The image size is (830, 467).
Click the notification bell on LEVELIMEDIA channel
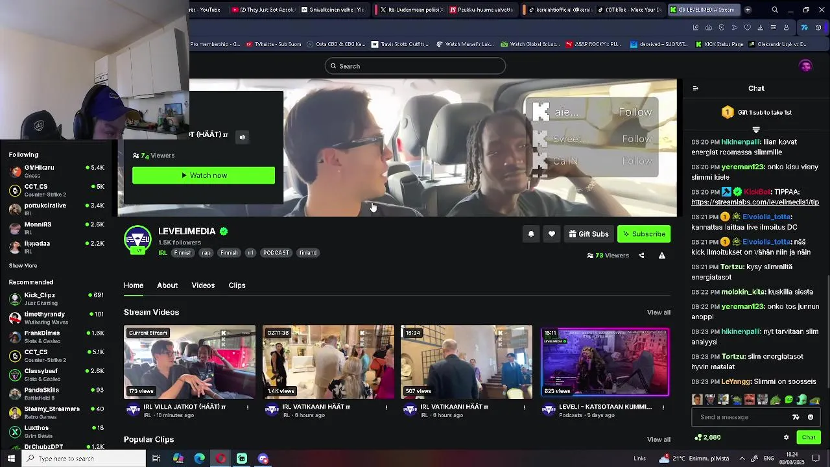click(531, 234)
